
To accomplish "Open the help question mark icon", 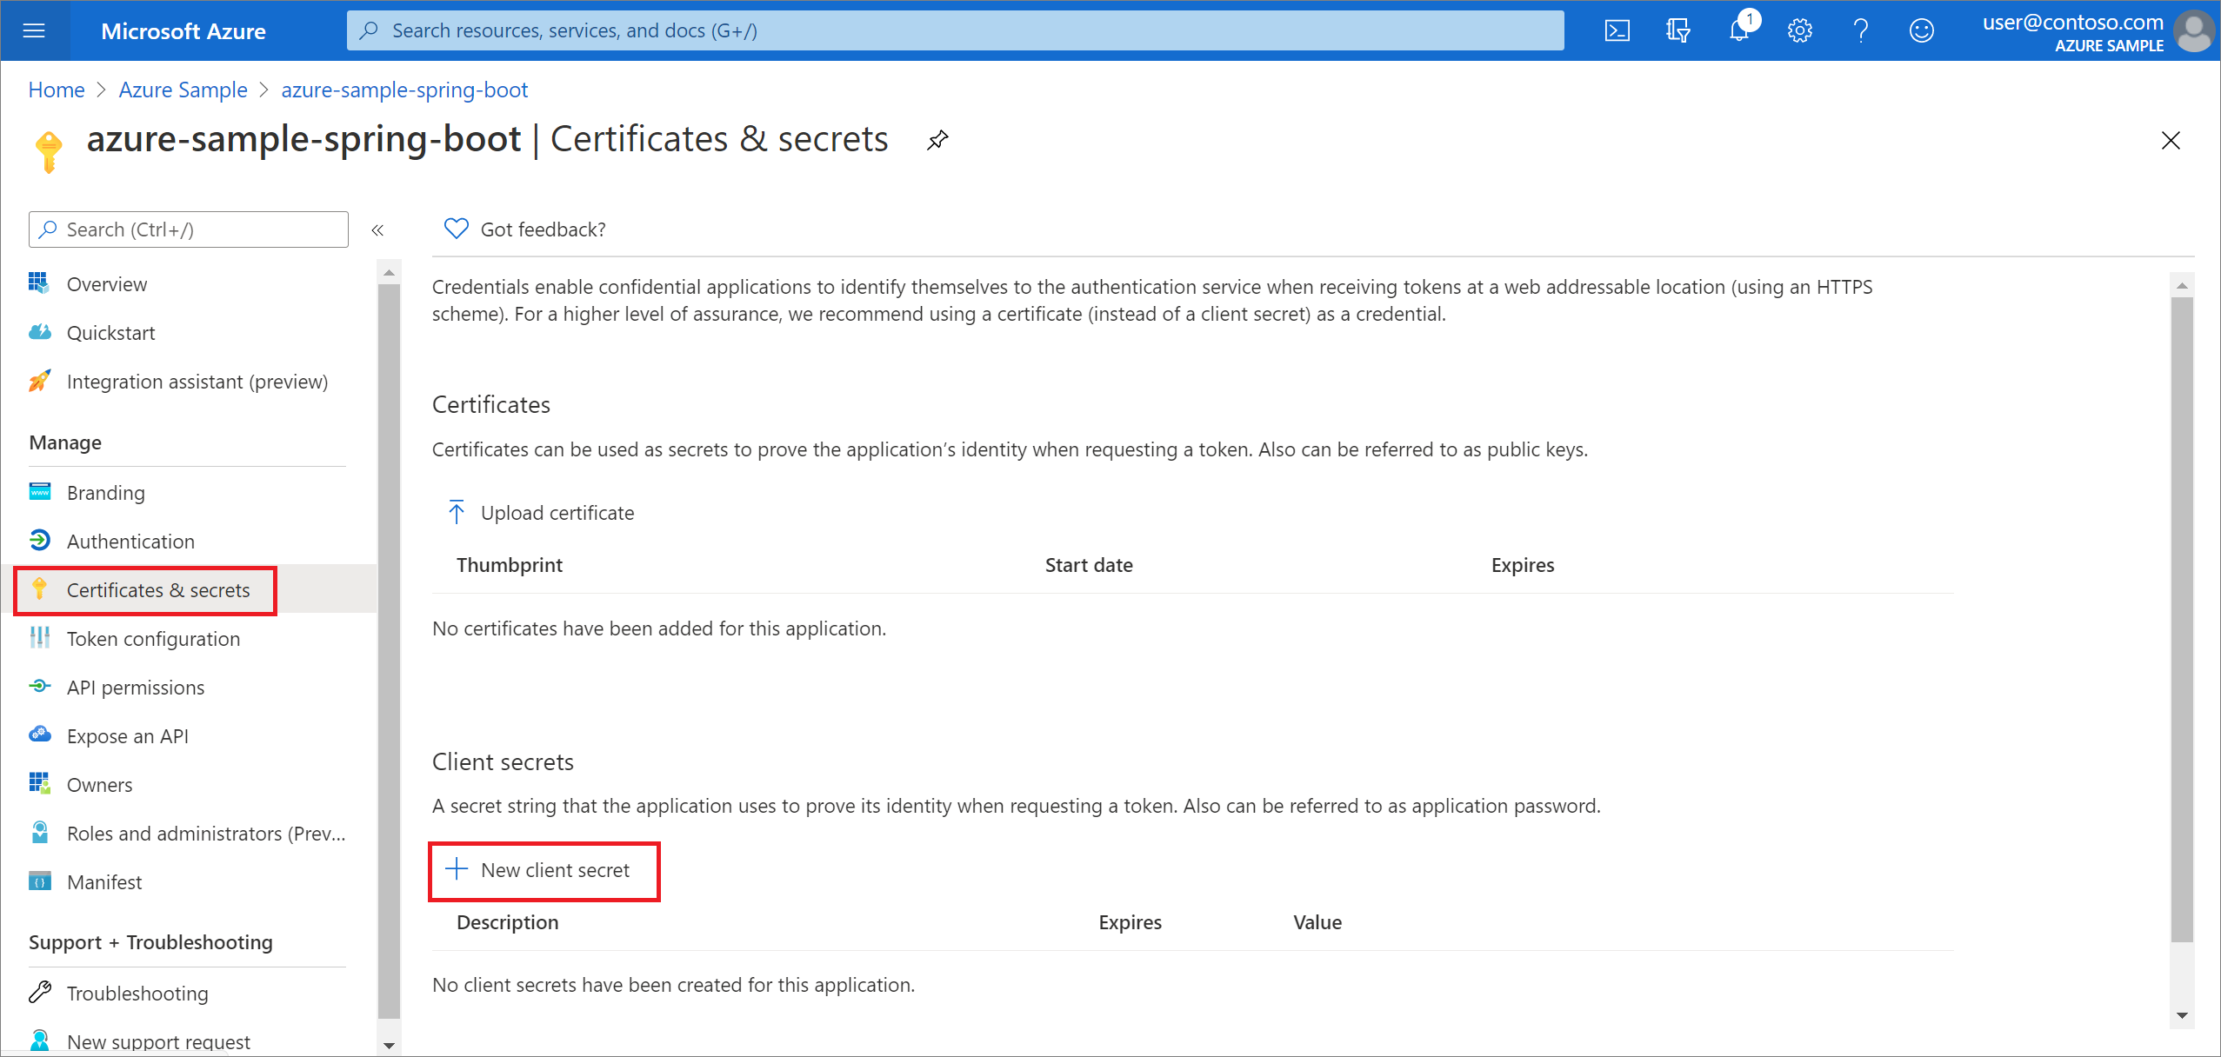I will click(1861, 30).
